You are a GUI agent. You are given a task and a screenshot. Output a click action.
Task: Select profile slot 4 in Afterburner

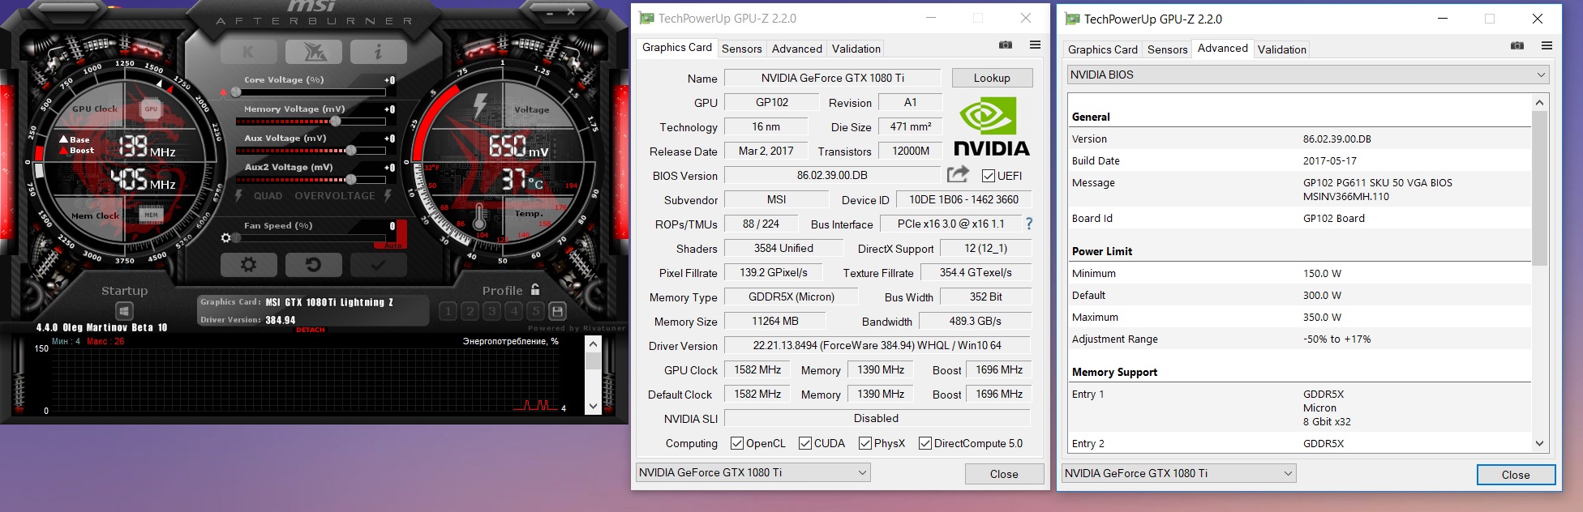click(514, 311)
